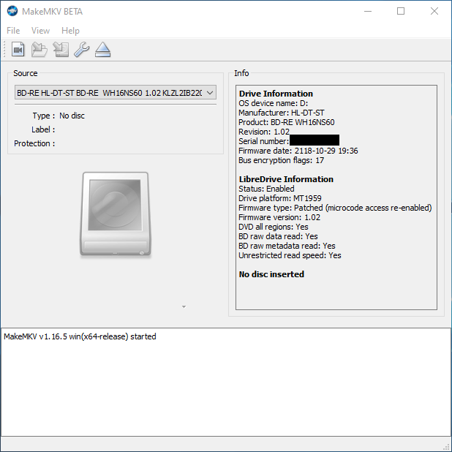Open the Help menu
The height and width of the screenshot is (452, 452).
[x=70, y=31]
